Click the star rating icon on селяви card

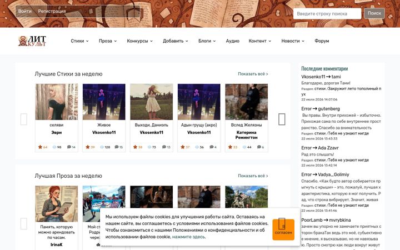click(40, 147)
